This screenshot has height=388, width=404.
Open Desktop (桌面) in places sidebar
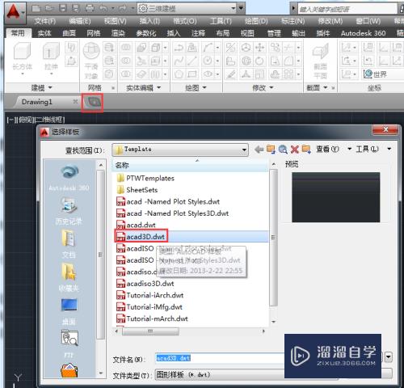pyautogui.click(x=69, y=311)
